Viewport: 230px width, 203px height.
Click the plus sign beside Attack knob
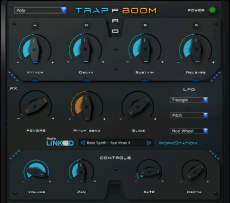pyautogui.click(x=53, y=62)
